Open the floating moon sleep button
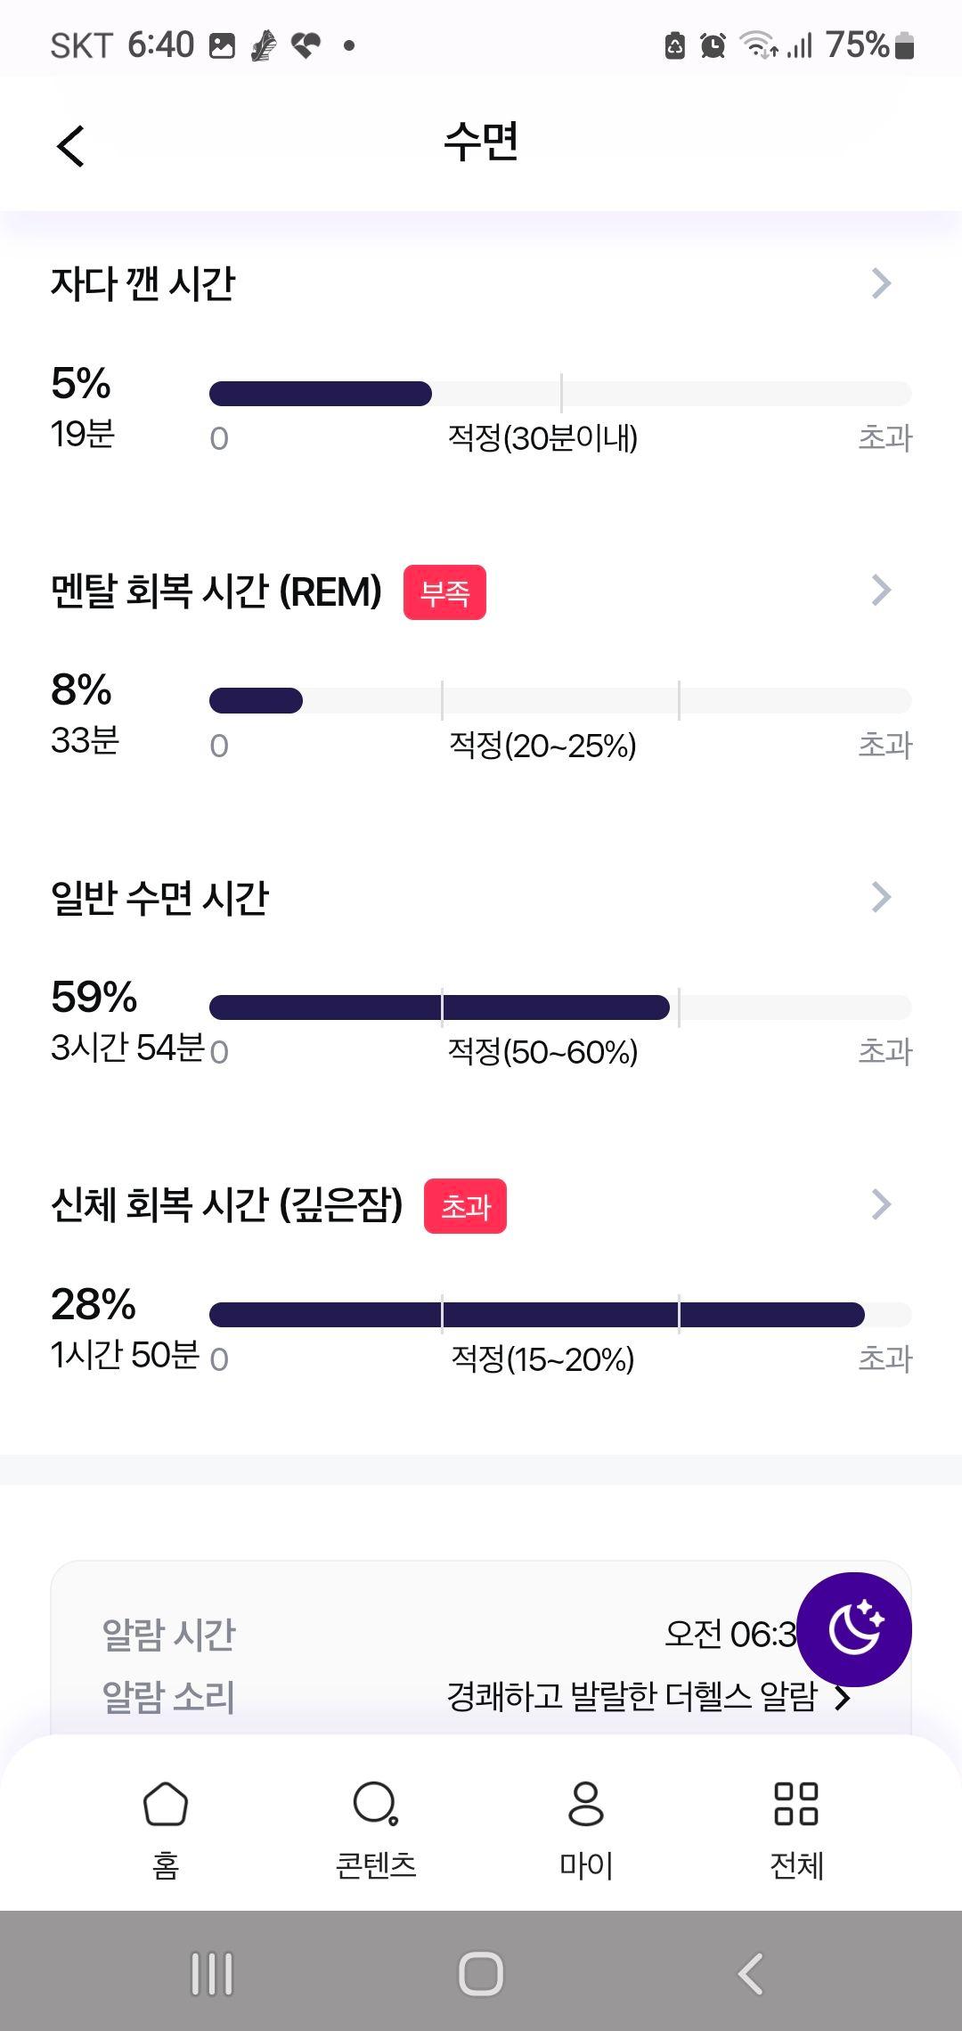962x2031 pixels. tap(853, 1628)
